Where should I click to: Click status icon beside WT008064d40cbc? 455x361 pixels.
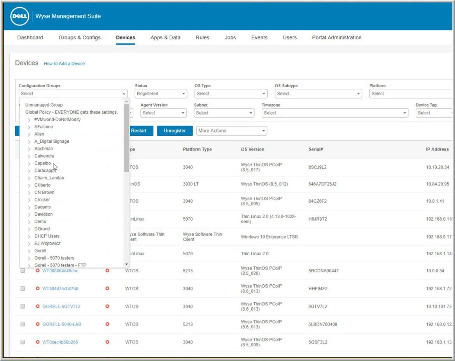click(37, 270)
